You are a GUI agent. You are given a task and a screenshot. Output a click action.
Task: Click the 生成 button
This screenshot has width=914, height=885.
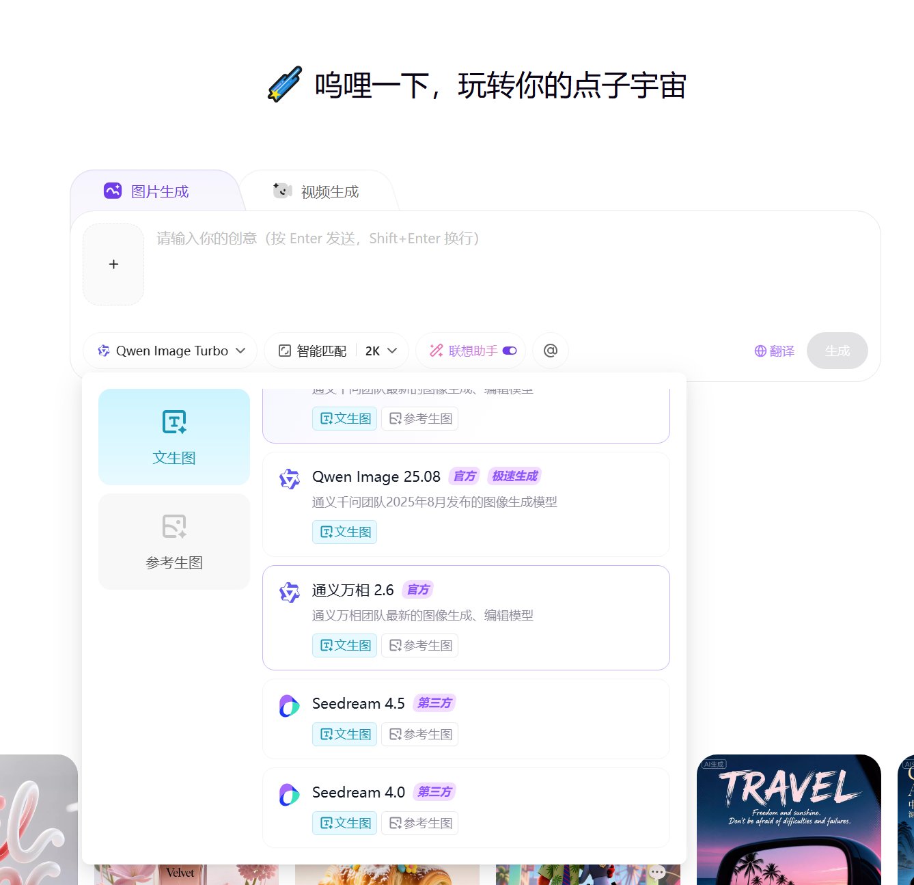[x=837, y=351]
